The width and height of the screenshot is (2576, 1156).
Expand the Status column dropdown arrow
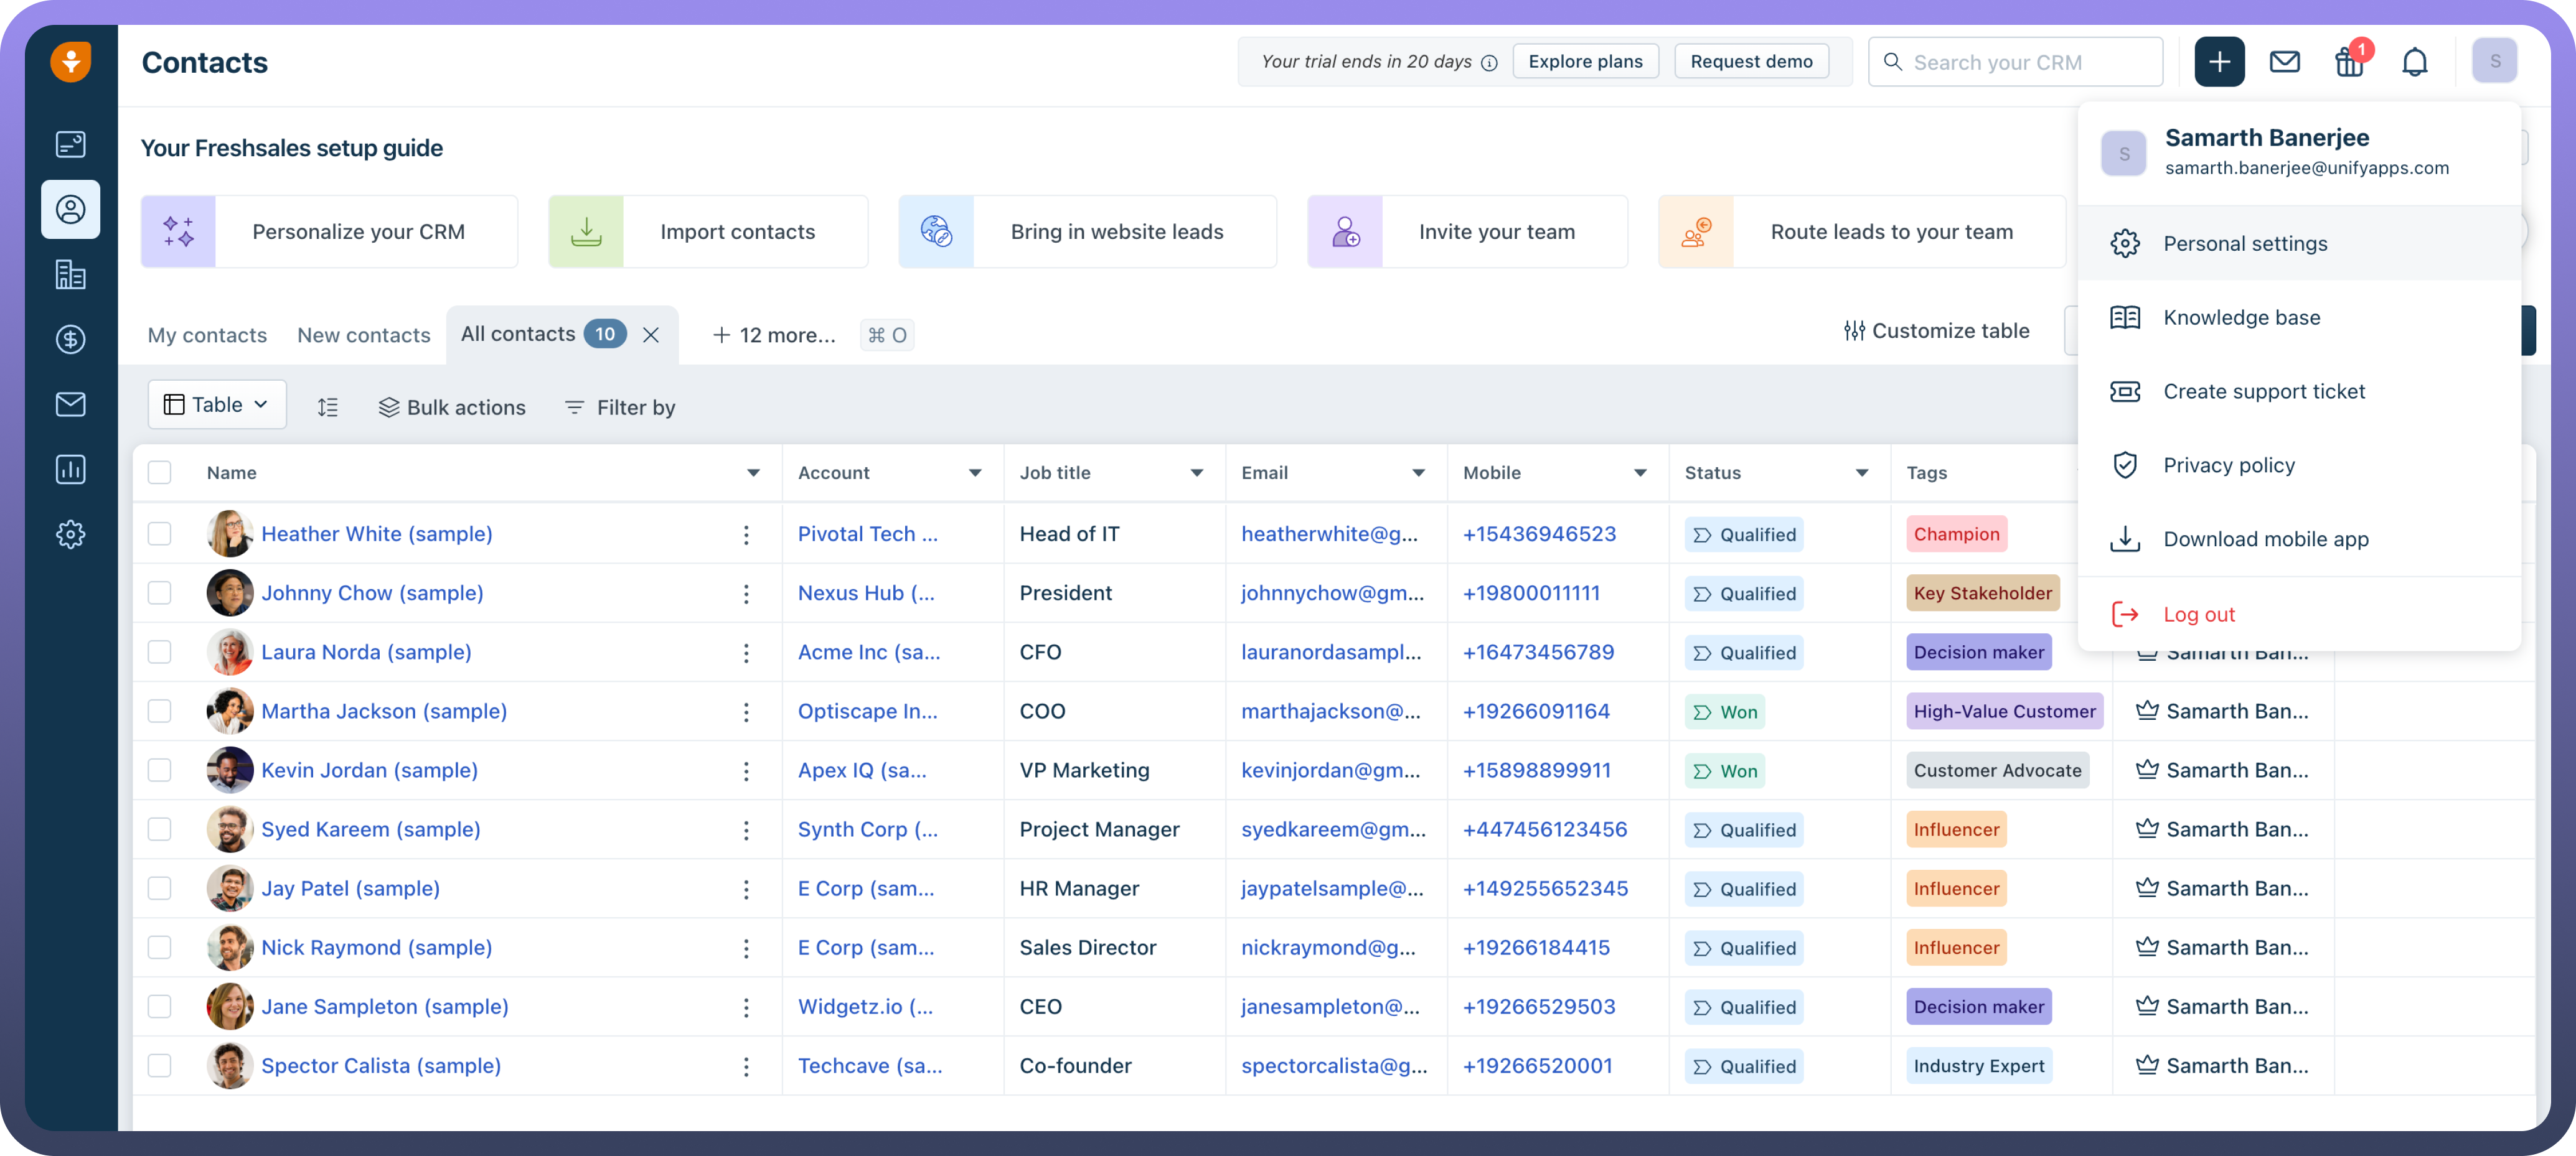click(x=1861, y=473)
